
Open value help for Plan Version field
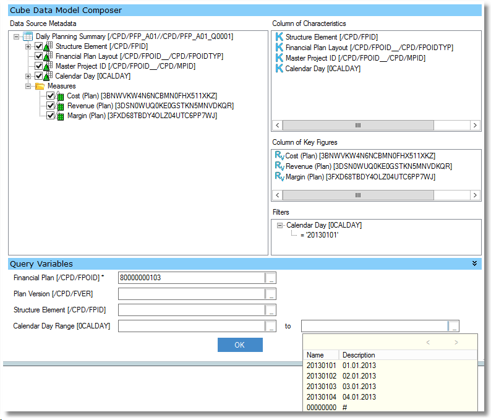(270, 294)
